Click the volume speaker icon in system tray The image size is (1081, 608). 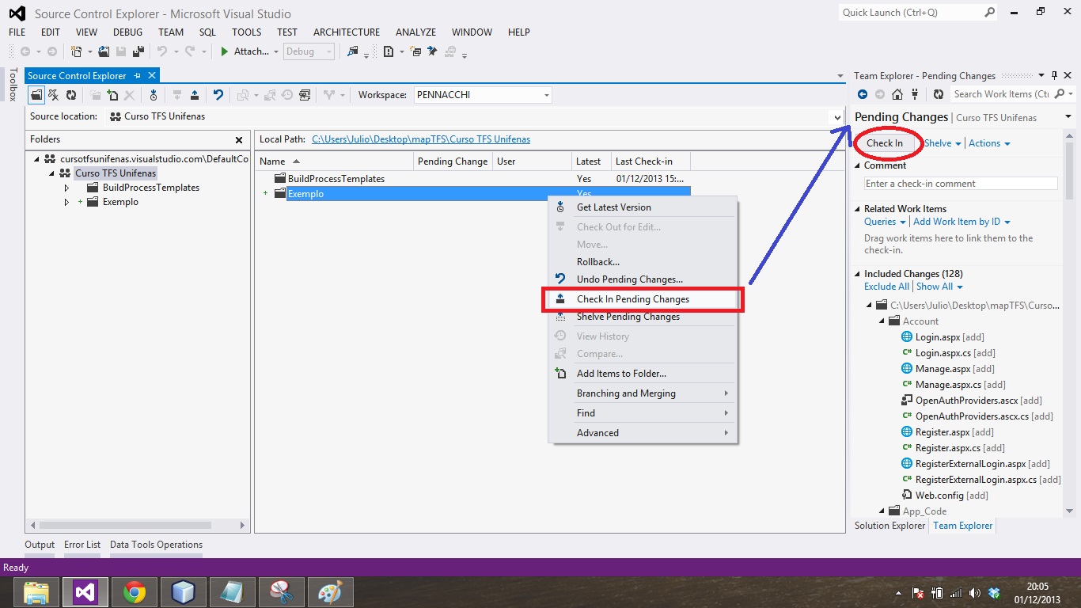[x=976, y=592]
